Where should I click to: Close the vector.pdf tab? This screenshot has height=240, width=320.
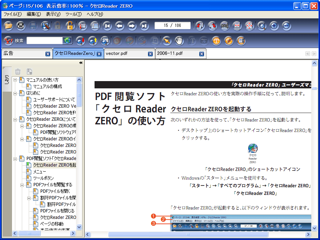coord(151,54)
